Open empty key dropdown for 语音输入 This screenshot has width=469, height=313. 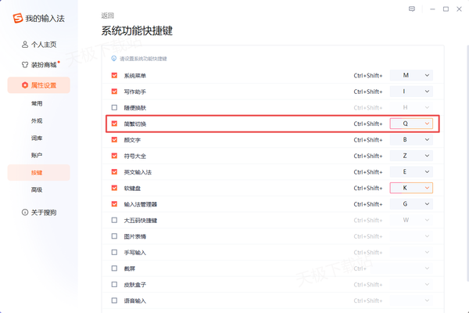coord(411,300)
